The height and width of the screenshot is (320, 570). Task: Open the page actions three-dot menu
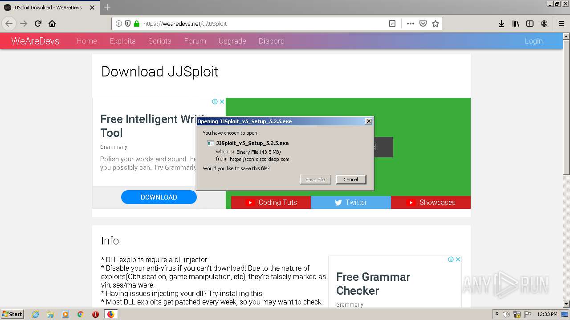click(x=411, y=24)
